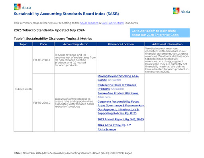Open the SASB Agricultural standards link
Image resolution: width=204 pixels, height=158 pixels.
click(113, 23)
